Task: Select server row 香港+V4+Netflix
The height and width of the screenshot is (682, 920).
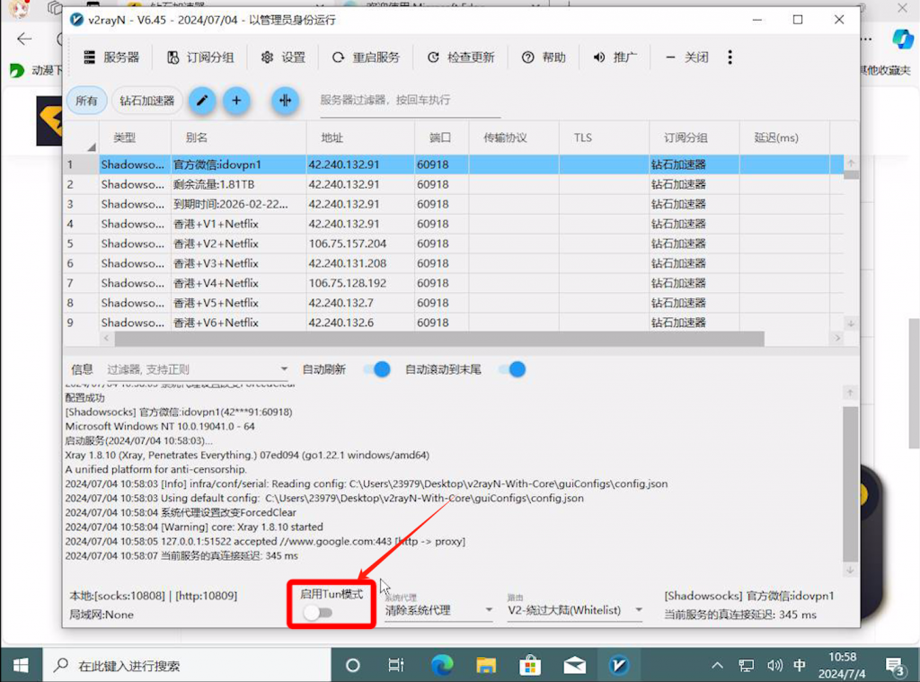Action: coord(453,283)
